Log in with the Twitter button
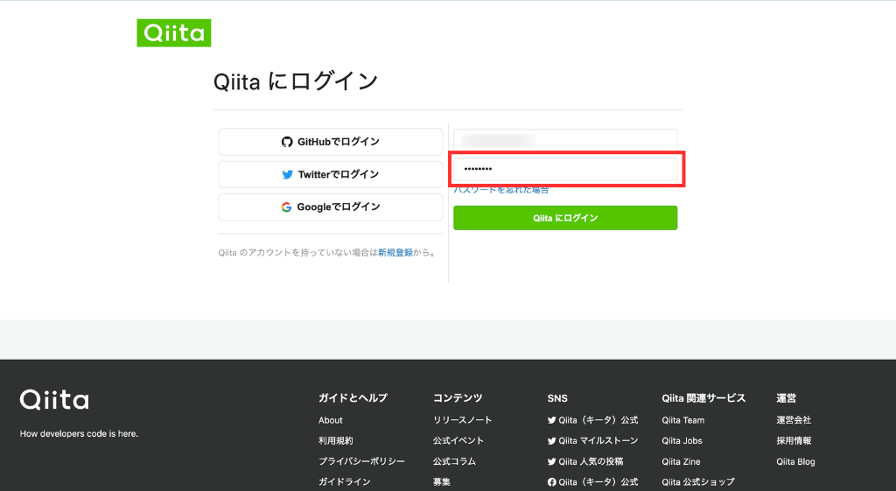 pos(330,174)
